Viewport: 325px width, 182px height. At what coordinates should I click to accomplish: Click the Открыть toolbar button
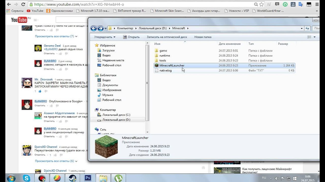[x=131, y=37]
